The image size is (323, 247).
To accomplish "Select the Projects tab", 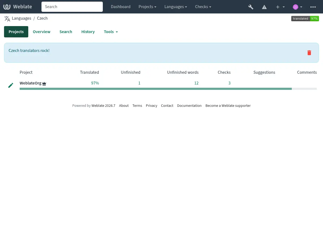I will pos(16,32).
